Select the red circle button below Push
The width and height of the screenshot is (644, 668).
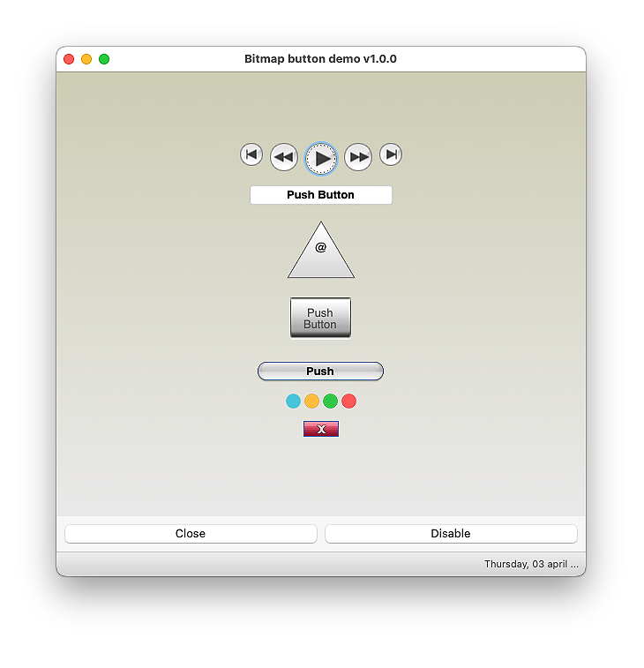348,401
